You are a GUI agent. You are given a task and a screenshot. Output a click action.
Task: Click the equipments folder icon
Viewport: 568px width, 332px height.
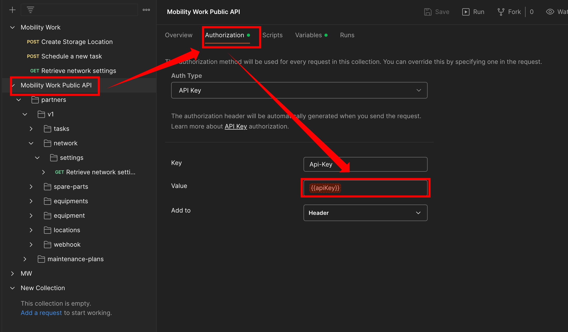point(48,201)
